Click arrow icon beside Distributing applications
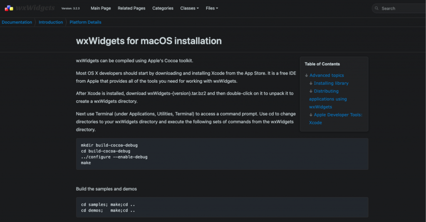426x222 pixels. pos(311,91)
